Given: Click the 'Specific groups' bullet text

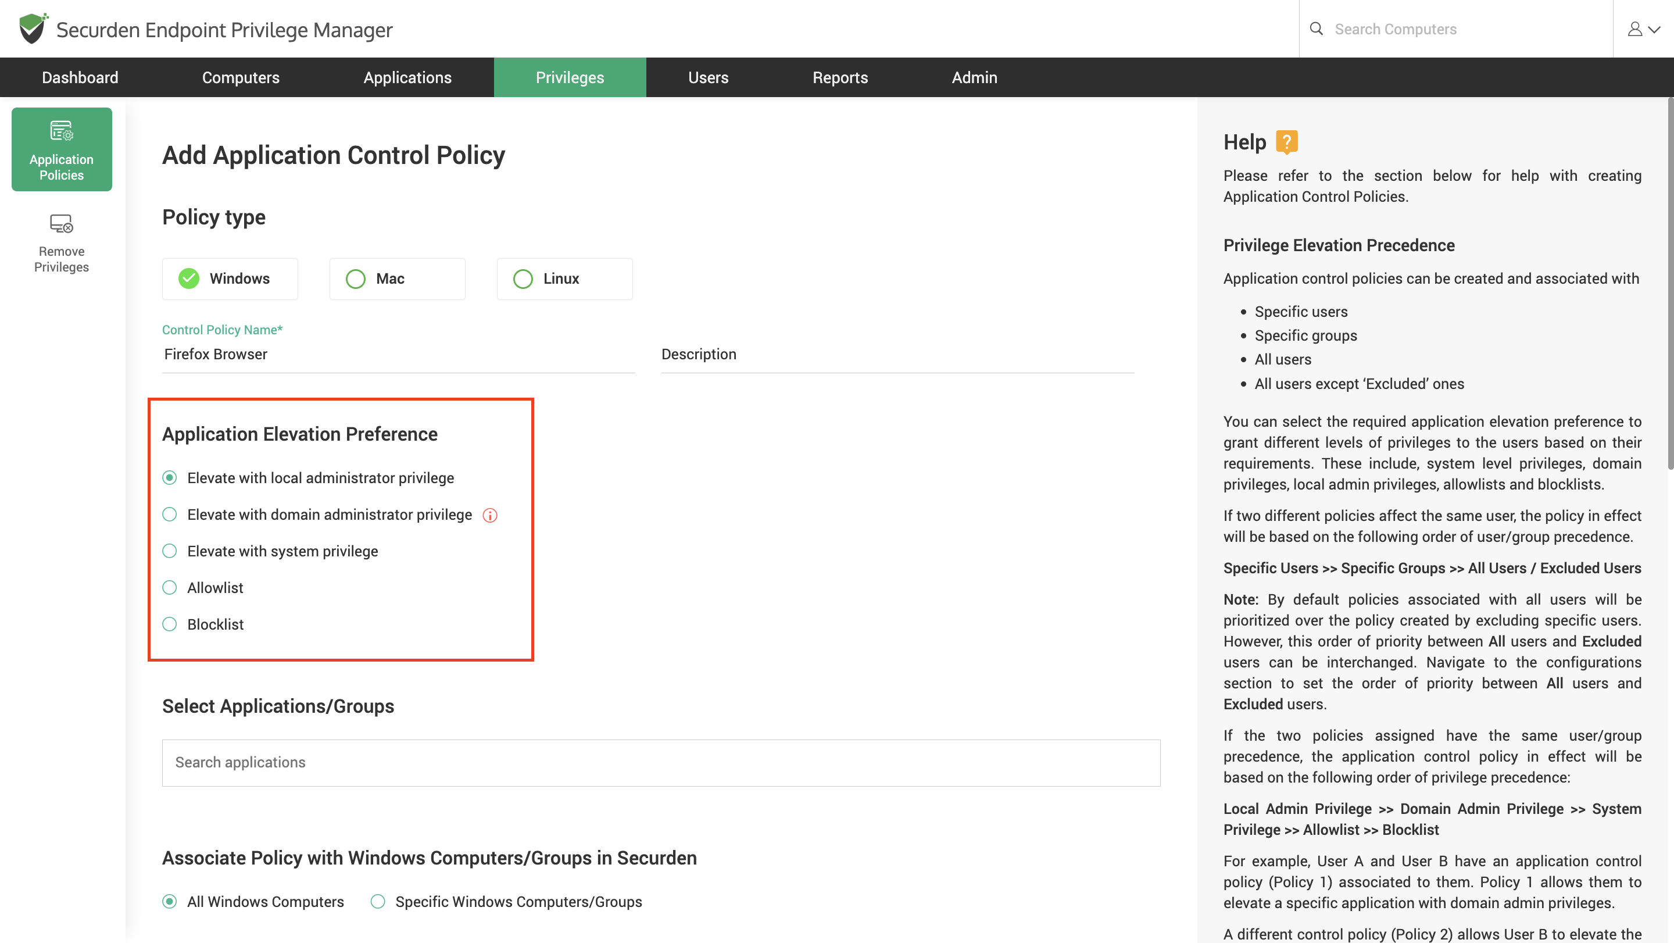Looking at the screenshot, I should [x=1305, y=335].
